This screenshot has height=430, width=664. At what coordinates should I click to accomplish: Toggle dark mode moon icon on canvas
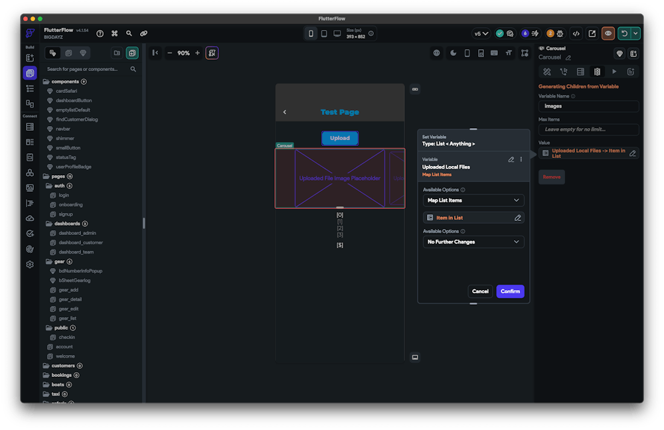click(452, 53)
